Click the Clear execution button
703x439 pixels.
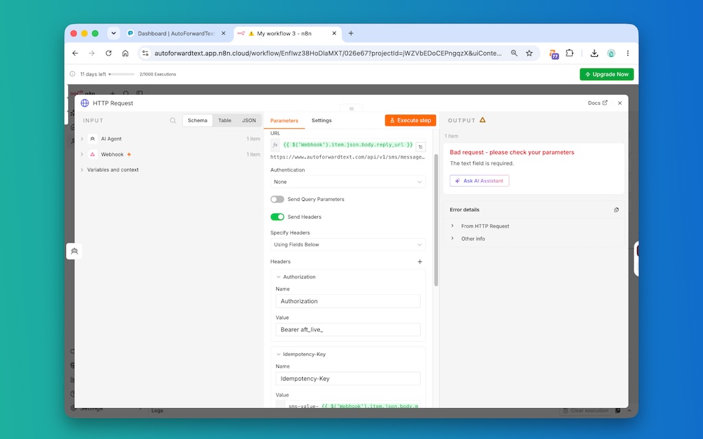(586, 411)
